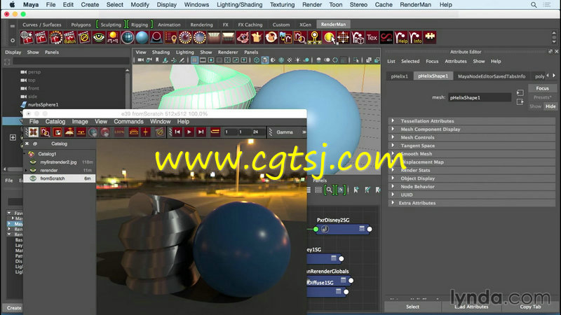Click the grid toggle icon in viewport toolbar

click(x=194, y=60)
